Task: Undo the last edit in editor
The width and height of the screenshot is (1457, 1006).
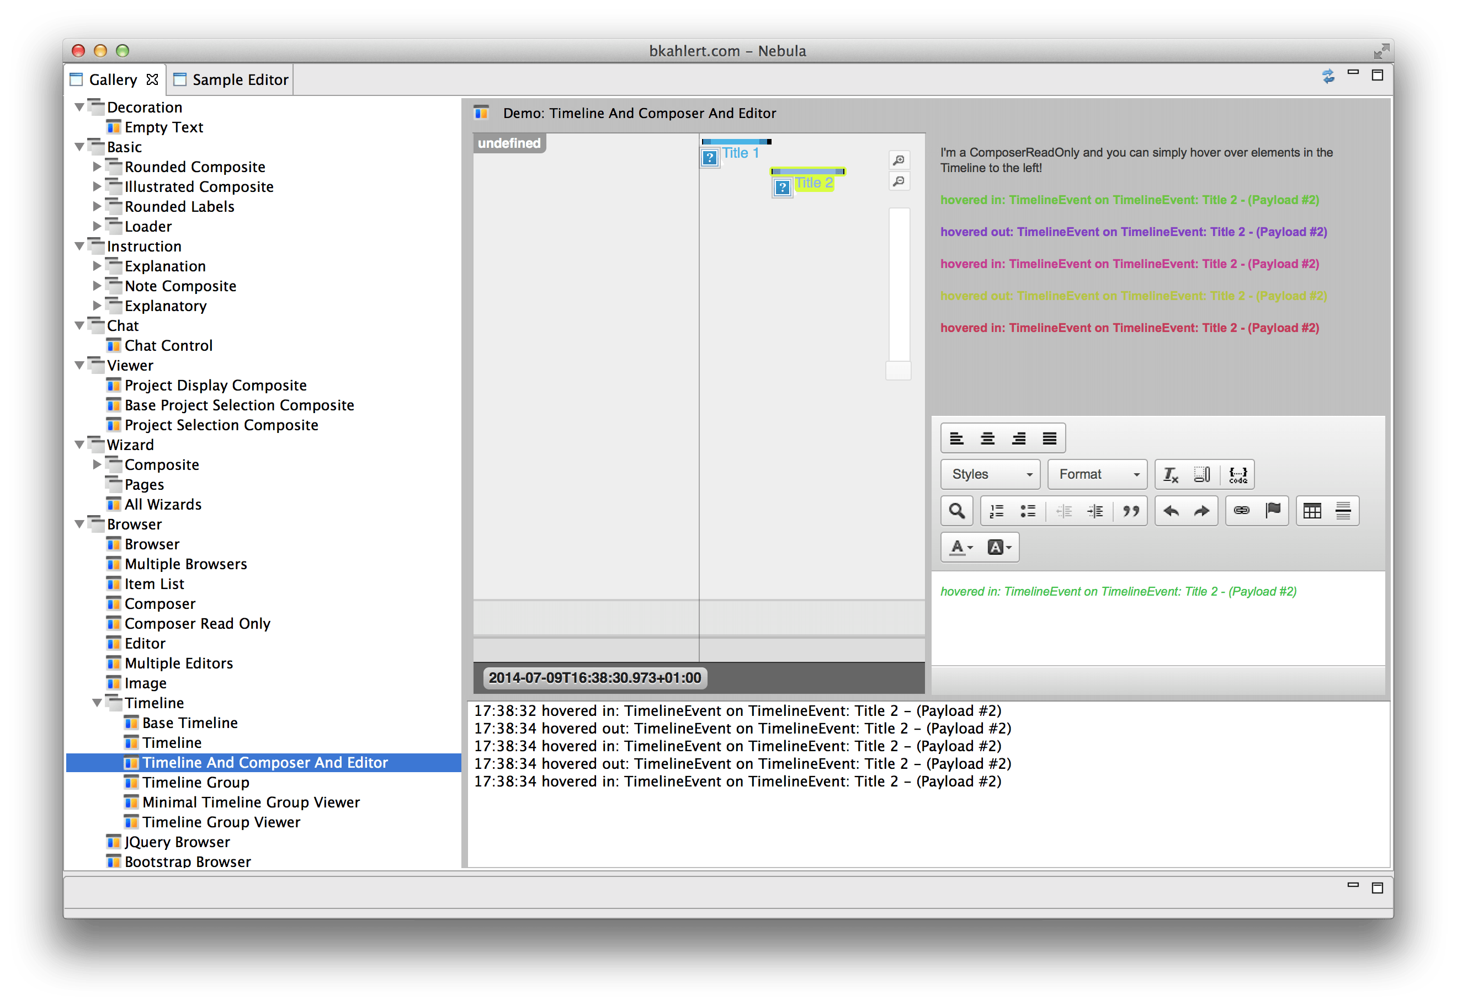Action: [1171, 511]
